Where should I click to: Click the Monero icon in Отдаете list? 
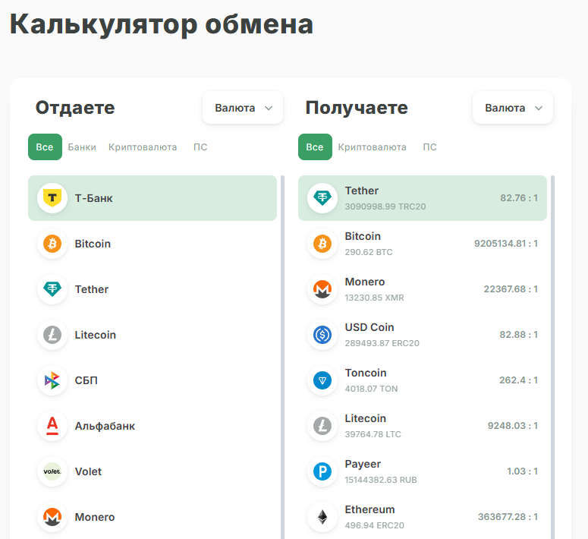(52, 517)
